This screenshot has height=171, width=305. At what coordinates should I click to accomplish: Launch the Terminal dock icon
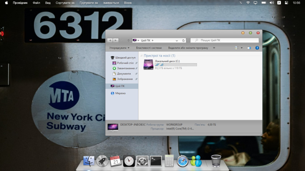156,161
